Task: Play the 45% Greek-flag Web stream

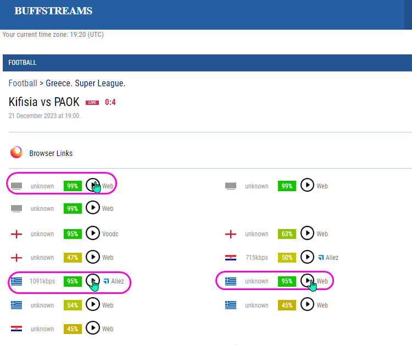Action: point(307,304)
